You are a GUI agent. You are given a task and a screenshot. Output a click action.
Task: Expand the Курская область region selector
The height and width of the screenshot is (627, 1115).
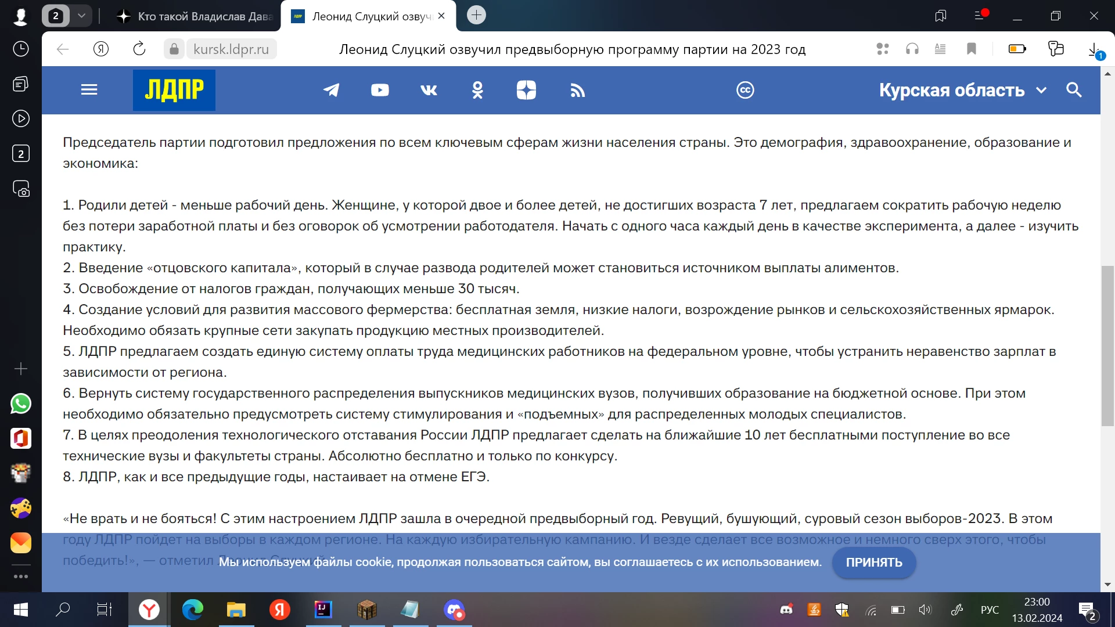coord(962,90)
